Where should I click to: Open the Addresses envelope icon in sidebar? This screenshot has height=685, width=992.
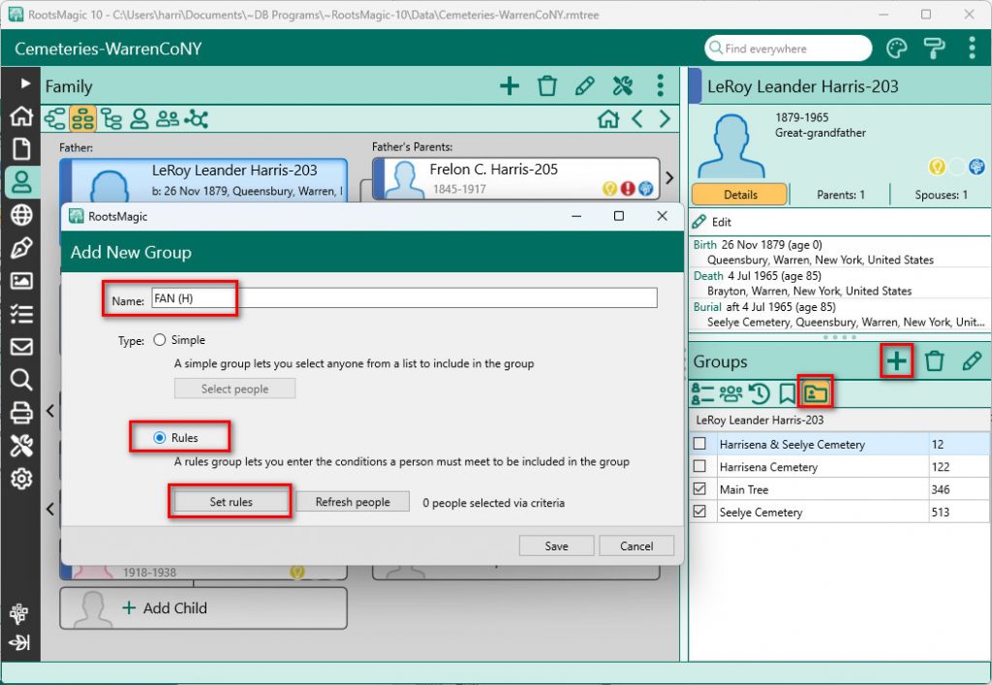click(x=21, y=347)
